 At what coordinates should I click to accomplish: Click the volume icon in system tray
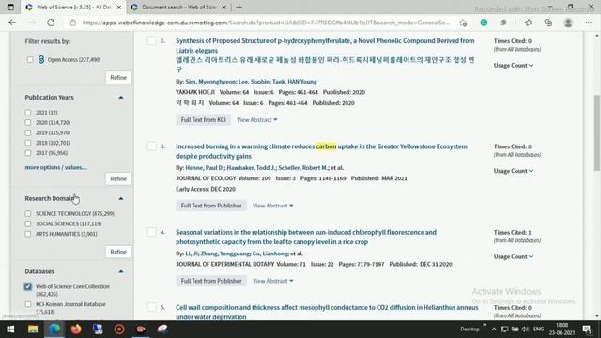click(x=526, y=330)
